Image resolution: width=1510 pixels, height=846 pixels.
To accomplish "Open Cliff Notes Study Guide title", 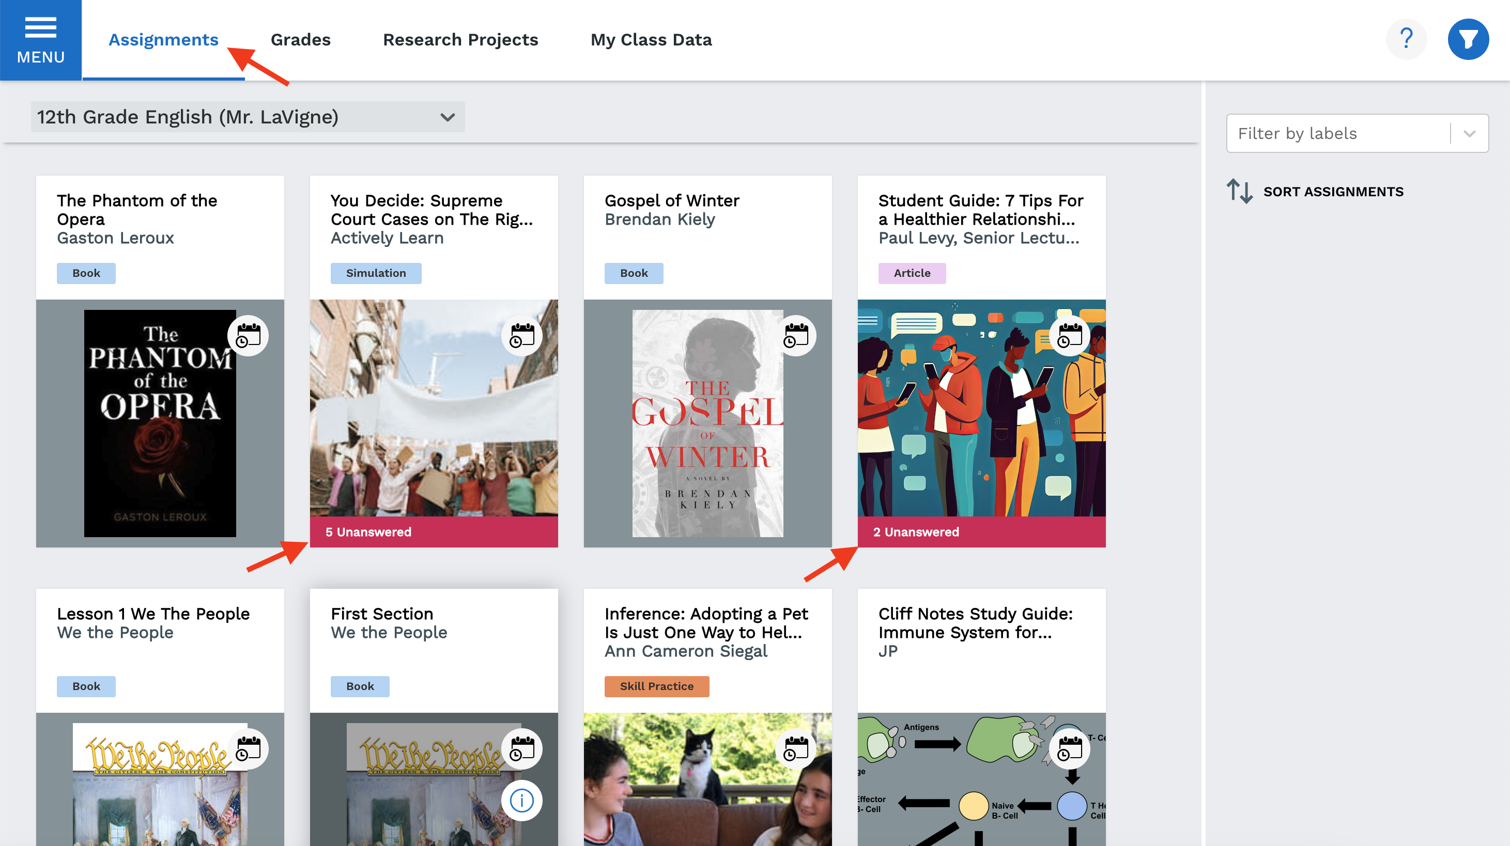I will (x=976, y=623).
